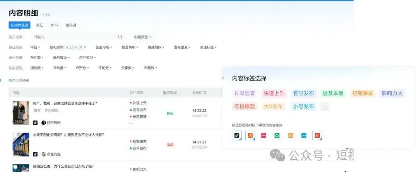Open post 停产、裁员，这家老牌合资车企撑不住了？
418x172 pixels.
[65, 103]
